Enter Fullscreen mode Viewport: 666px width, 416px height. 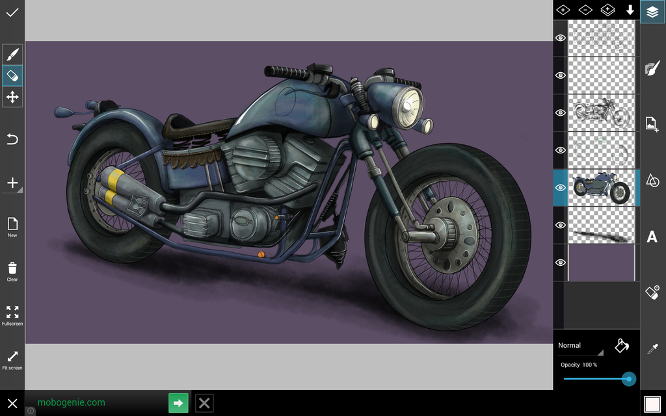(x=12, y=316)
